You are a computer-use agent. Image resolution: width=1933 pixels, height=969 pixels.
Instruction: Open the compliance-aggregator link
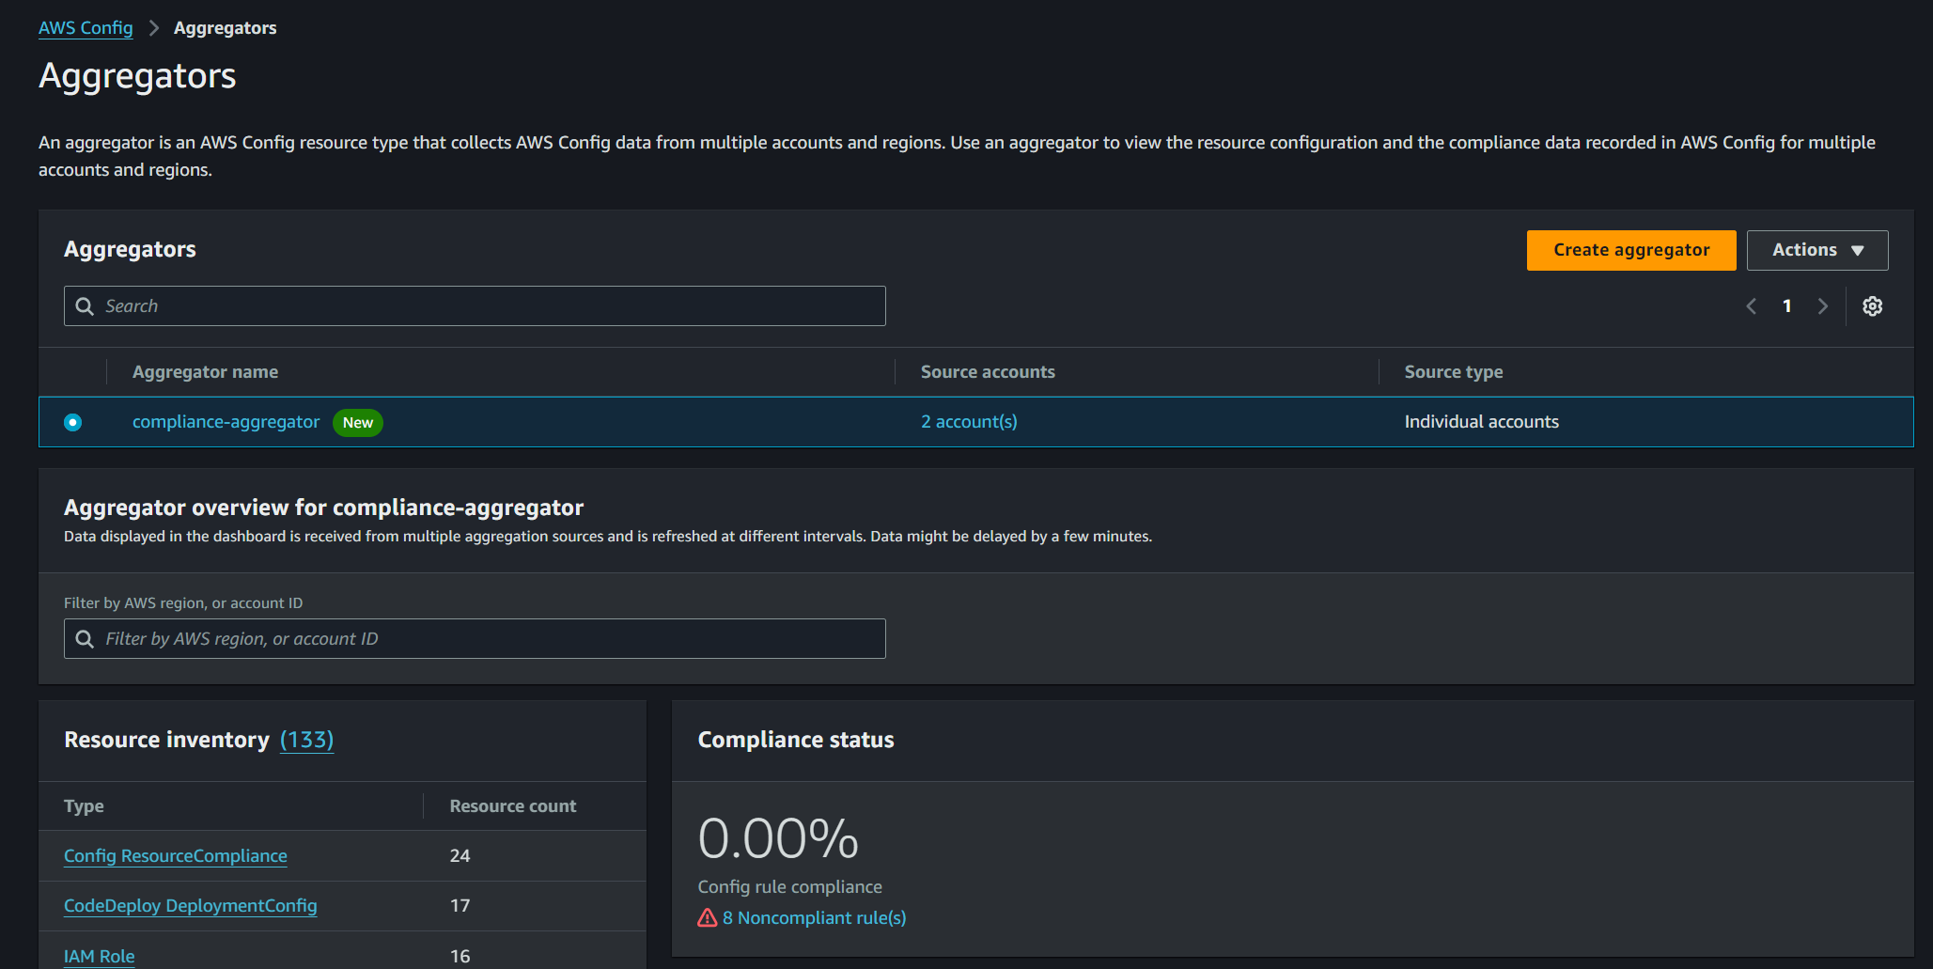[x=226, y=422]
